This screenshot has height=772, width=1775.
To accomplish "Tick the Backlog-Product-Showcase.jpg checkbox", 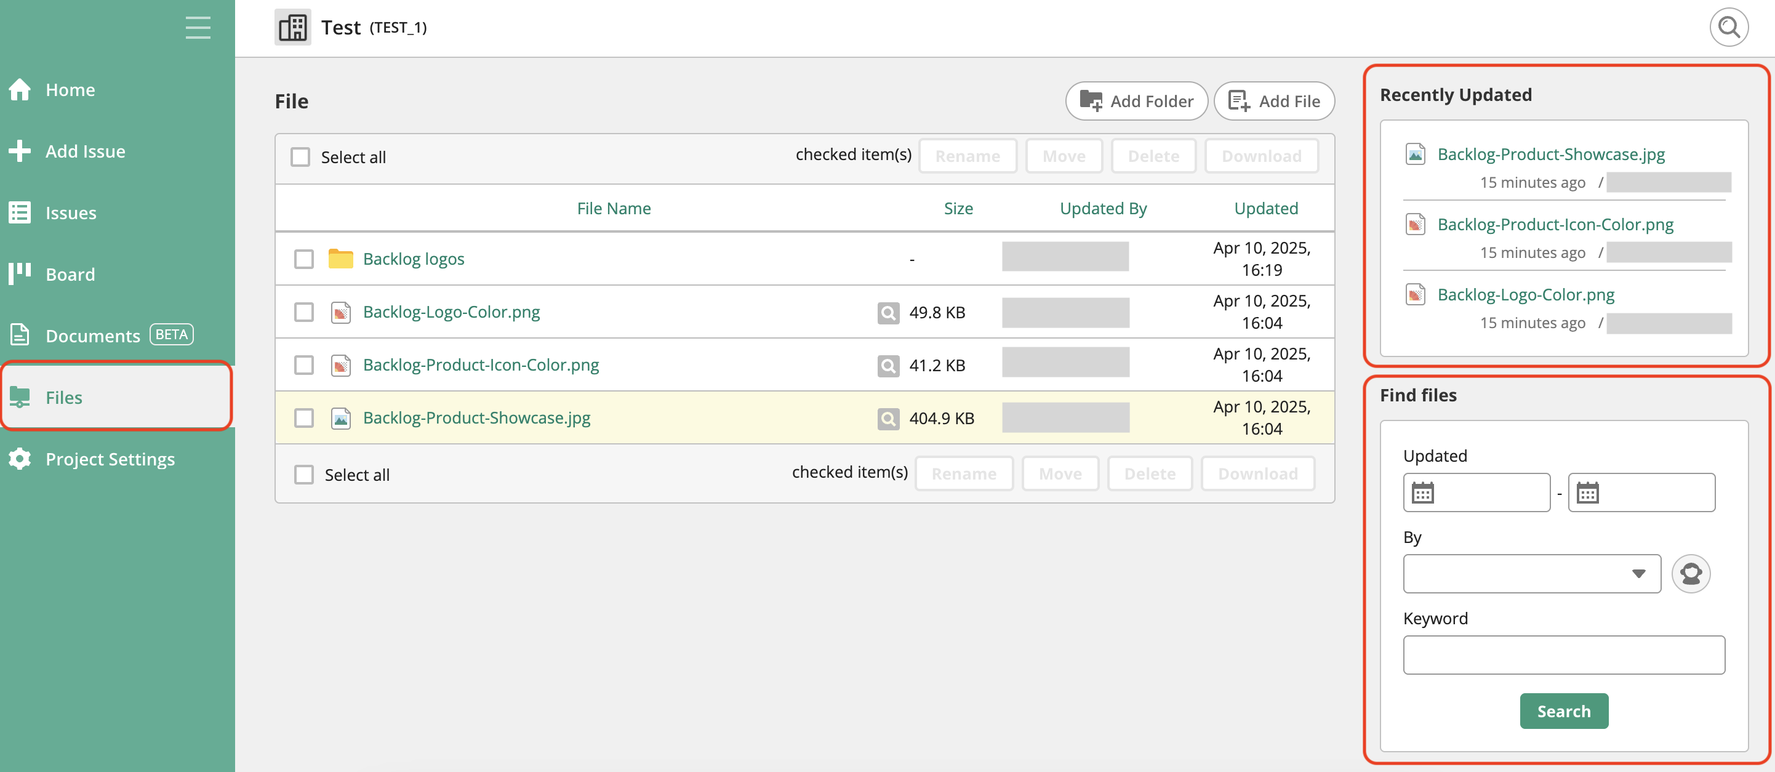I will pyautogui.click(x=304, y=419).
